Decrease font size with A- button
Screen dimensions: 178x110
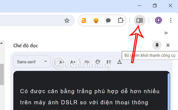pos(62,62)
